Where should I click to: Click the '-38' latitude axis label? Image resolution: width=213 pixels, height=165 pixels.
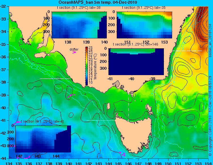[x=3, y=82]
